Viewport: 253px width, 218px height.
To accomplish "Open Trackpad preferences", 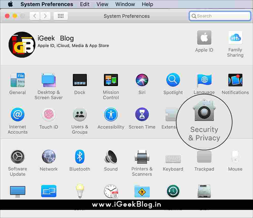I will (x=204, y=161).
